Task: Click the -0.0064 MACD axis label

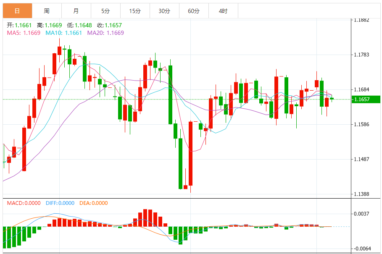Action: click(361, 249)
